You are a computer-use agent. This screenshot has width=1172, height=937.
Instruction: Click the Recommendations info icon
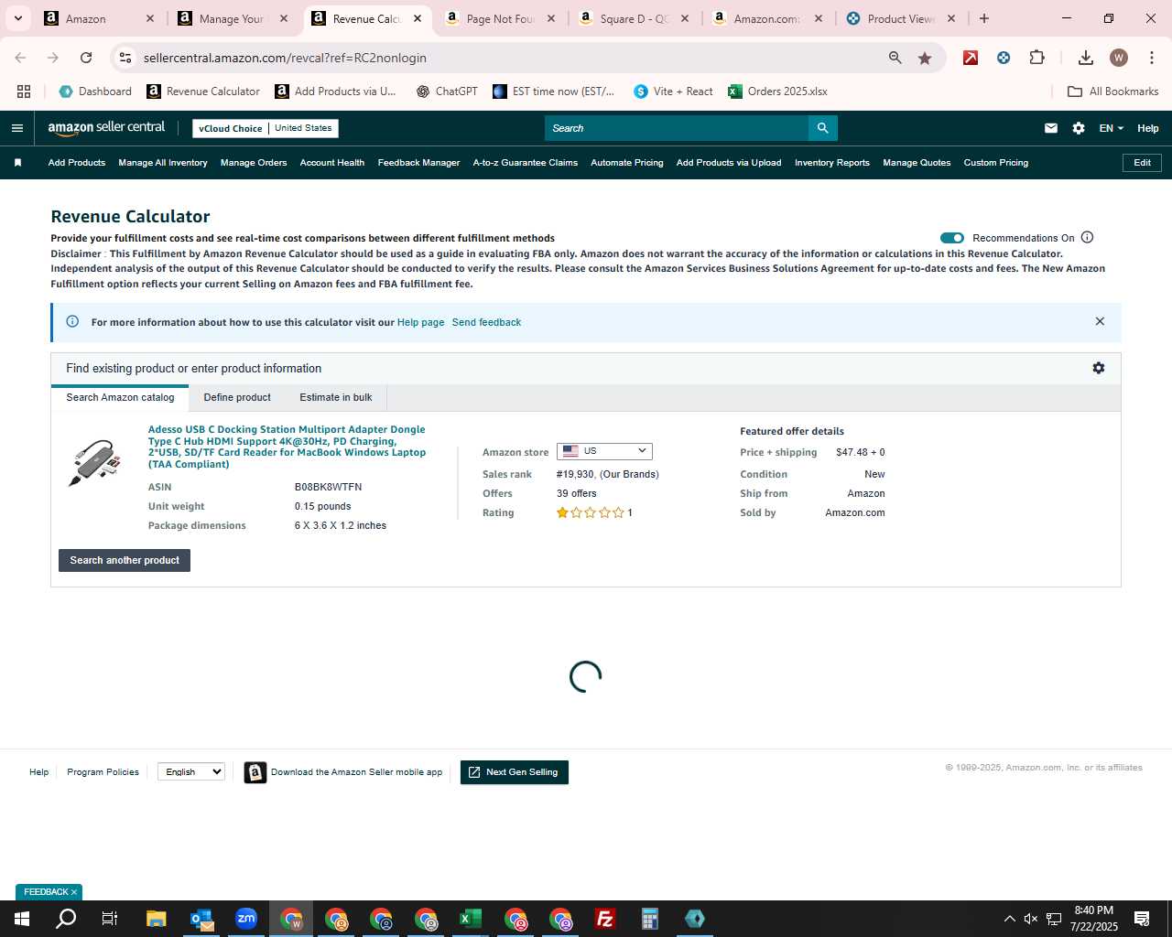pos(1087,237)
